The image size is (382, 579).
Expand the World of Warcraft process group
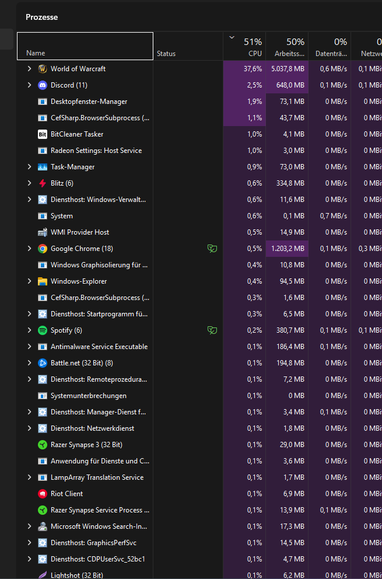(x=30, y=69)
